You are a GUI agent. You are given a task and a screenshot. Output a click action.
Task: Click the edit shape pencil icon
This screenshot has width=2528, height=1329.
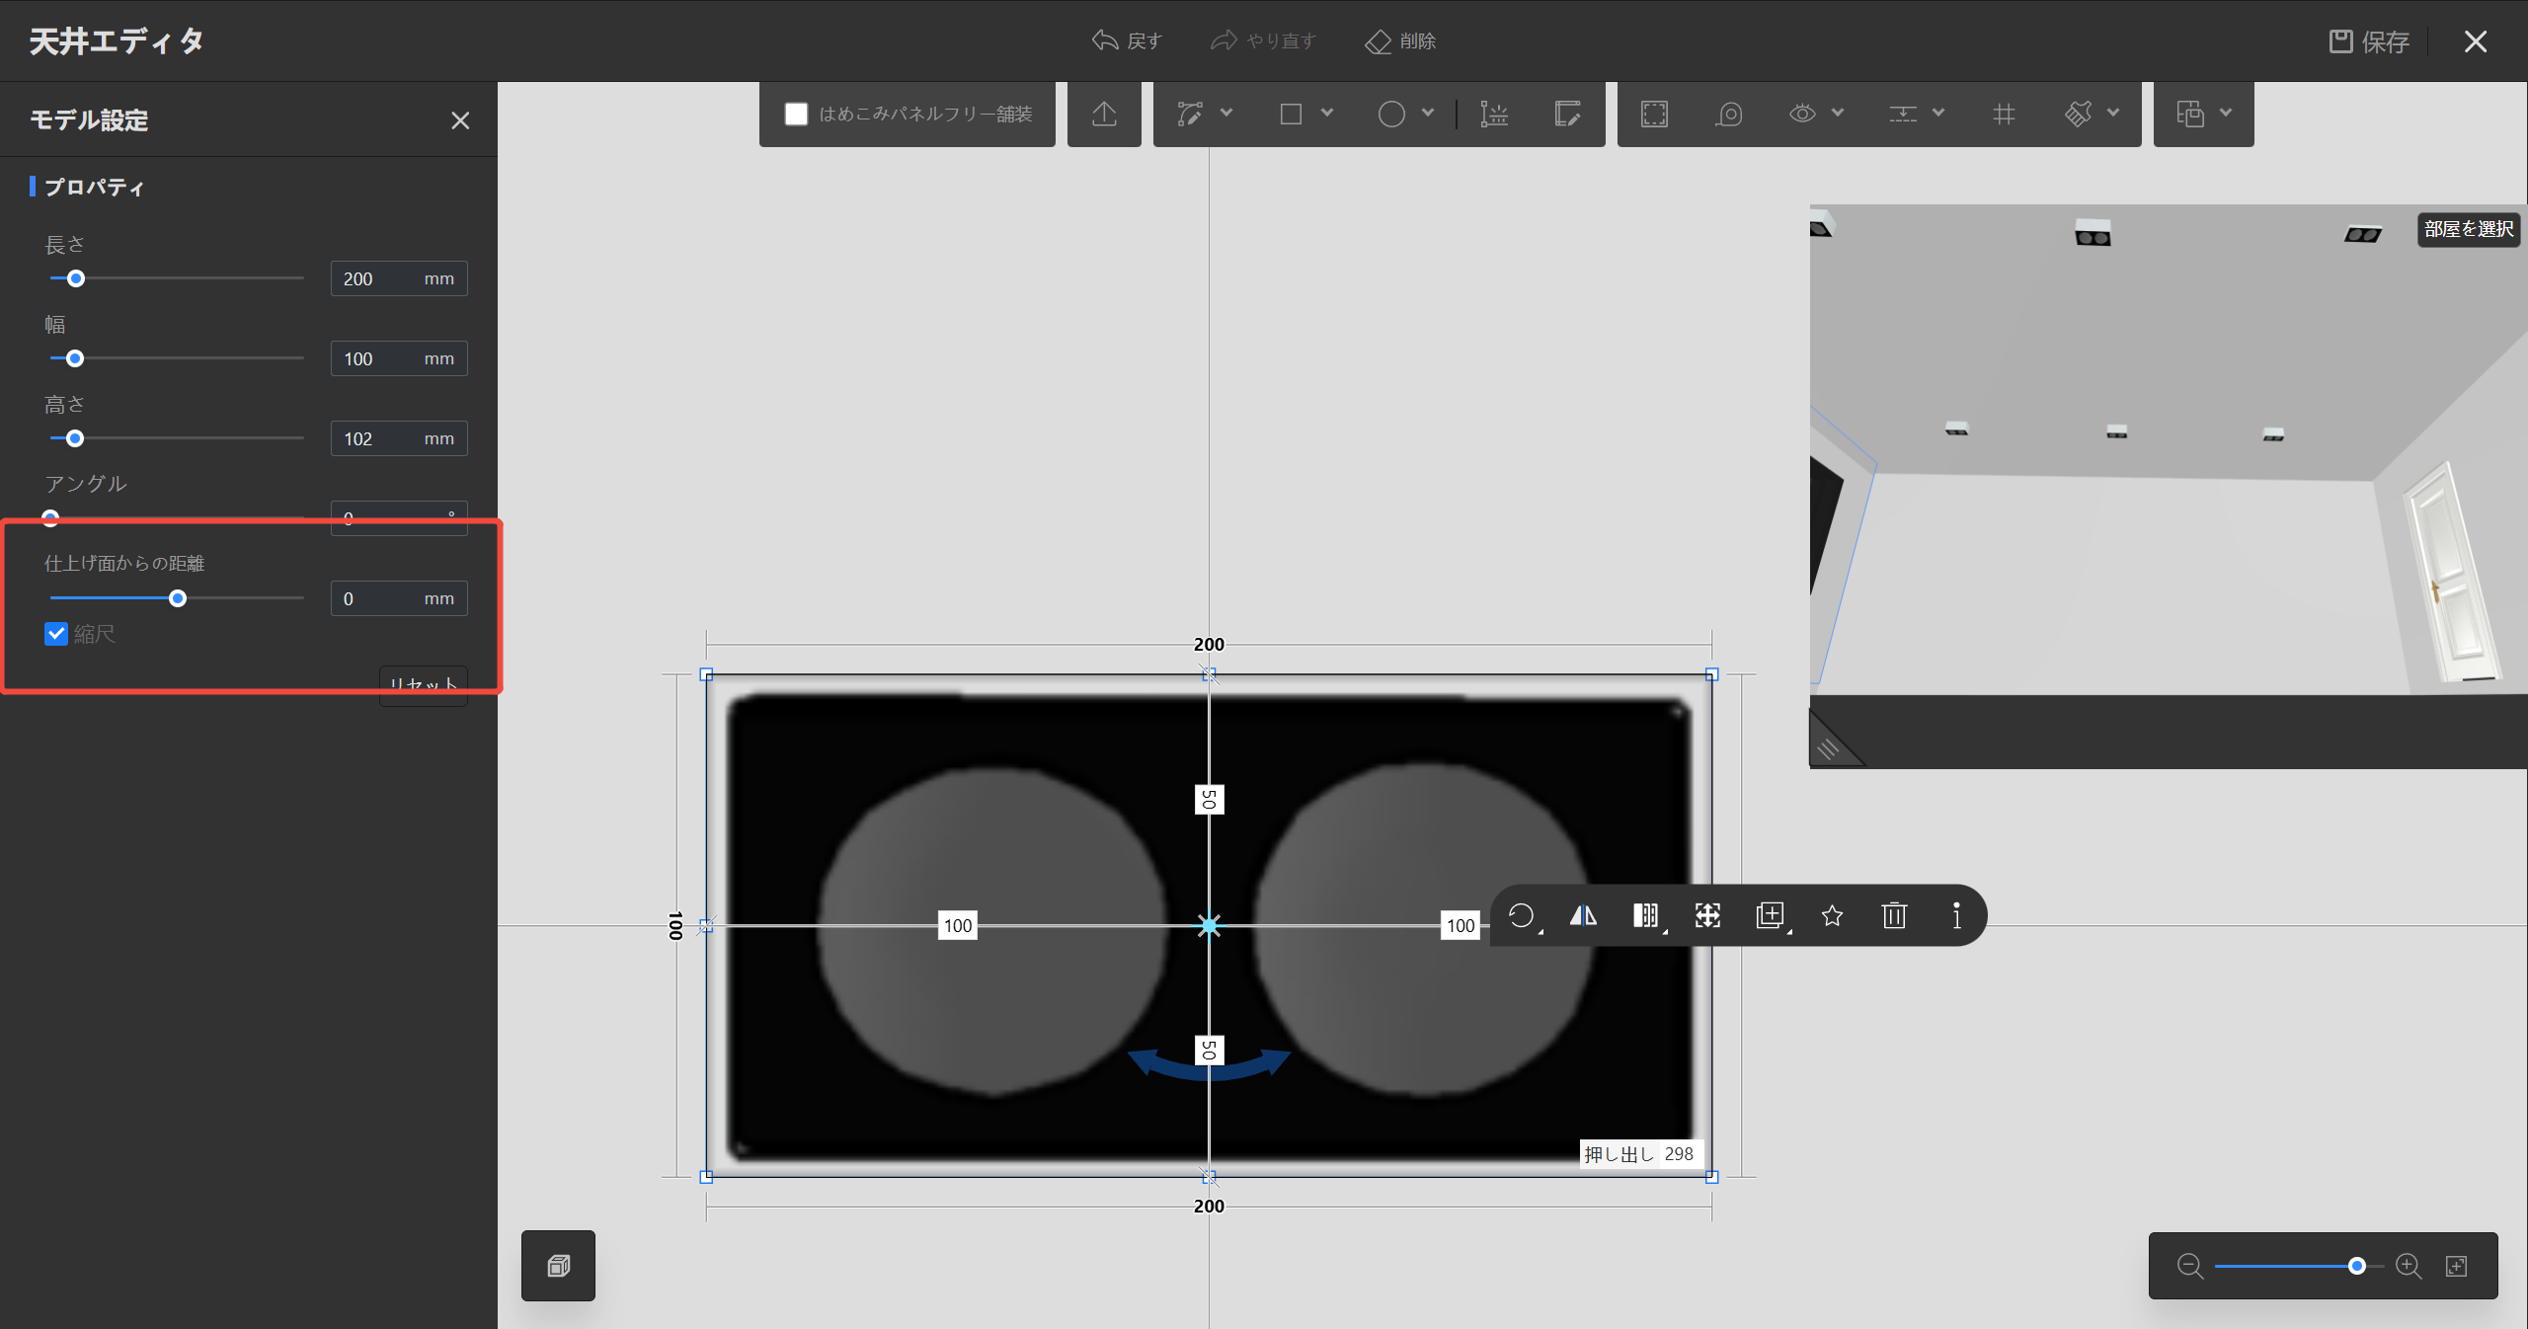click(1567, 115)
